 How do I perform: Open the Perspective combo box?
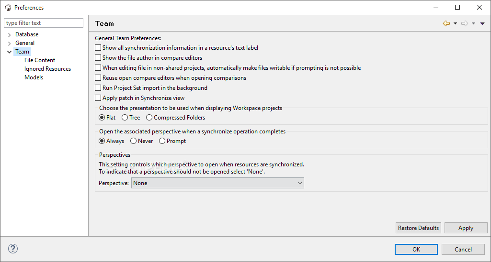click(x=217, y=183)
